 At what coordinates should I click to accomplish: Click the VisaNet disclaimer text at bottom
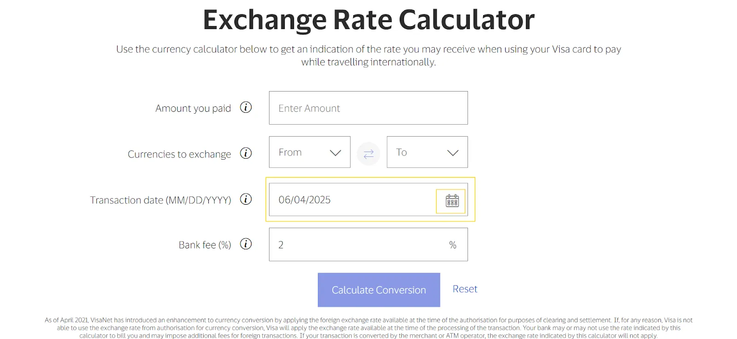click(368, 328)
